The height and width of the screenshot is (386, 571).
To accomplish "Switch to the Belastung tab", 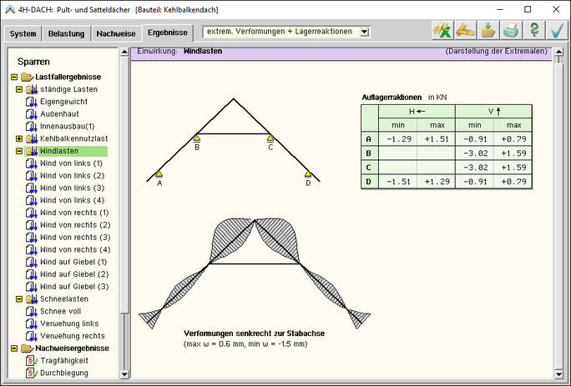I will 67,34.
